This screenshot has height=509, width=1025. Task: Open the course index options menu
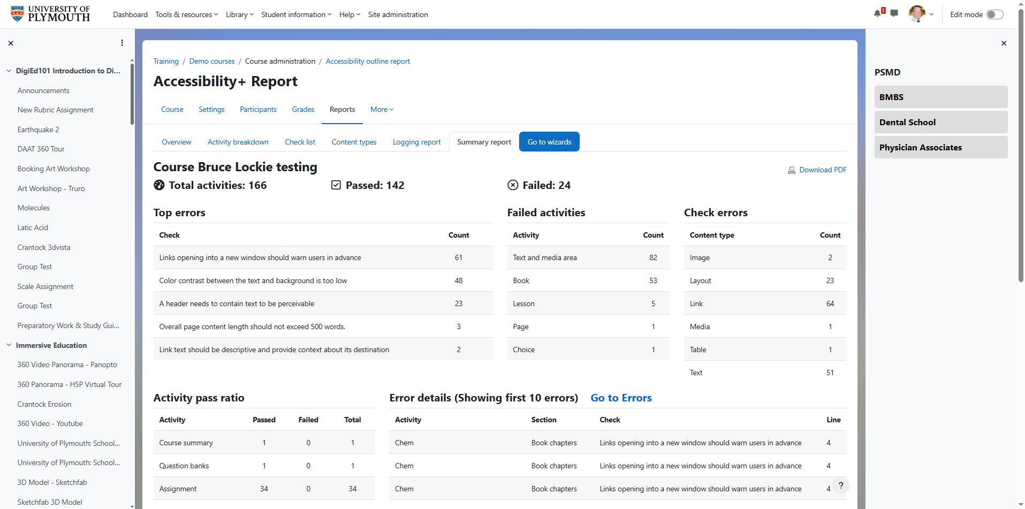pos(122,43)
